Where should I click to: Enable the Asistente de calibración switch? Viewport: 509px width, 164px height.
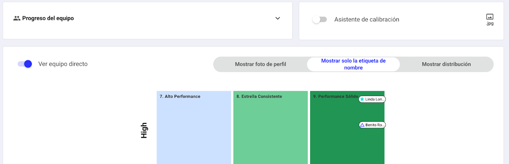click(x=319, y=20)
